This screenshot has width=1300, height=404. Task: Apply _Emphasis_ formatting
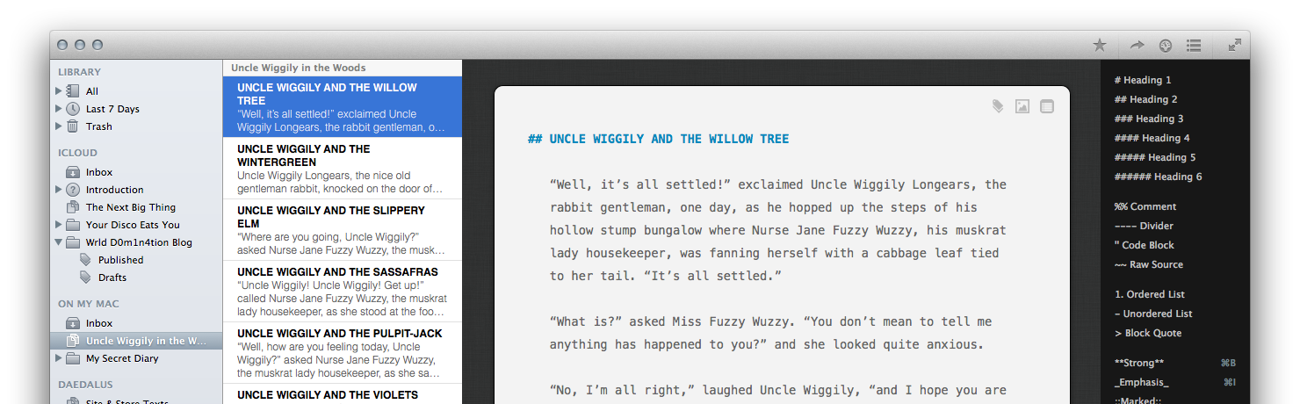pos(1142,382)
